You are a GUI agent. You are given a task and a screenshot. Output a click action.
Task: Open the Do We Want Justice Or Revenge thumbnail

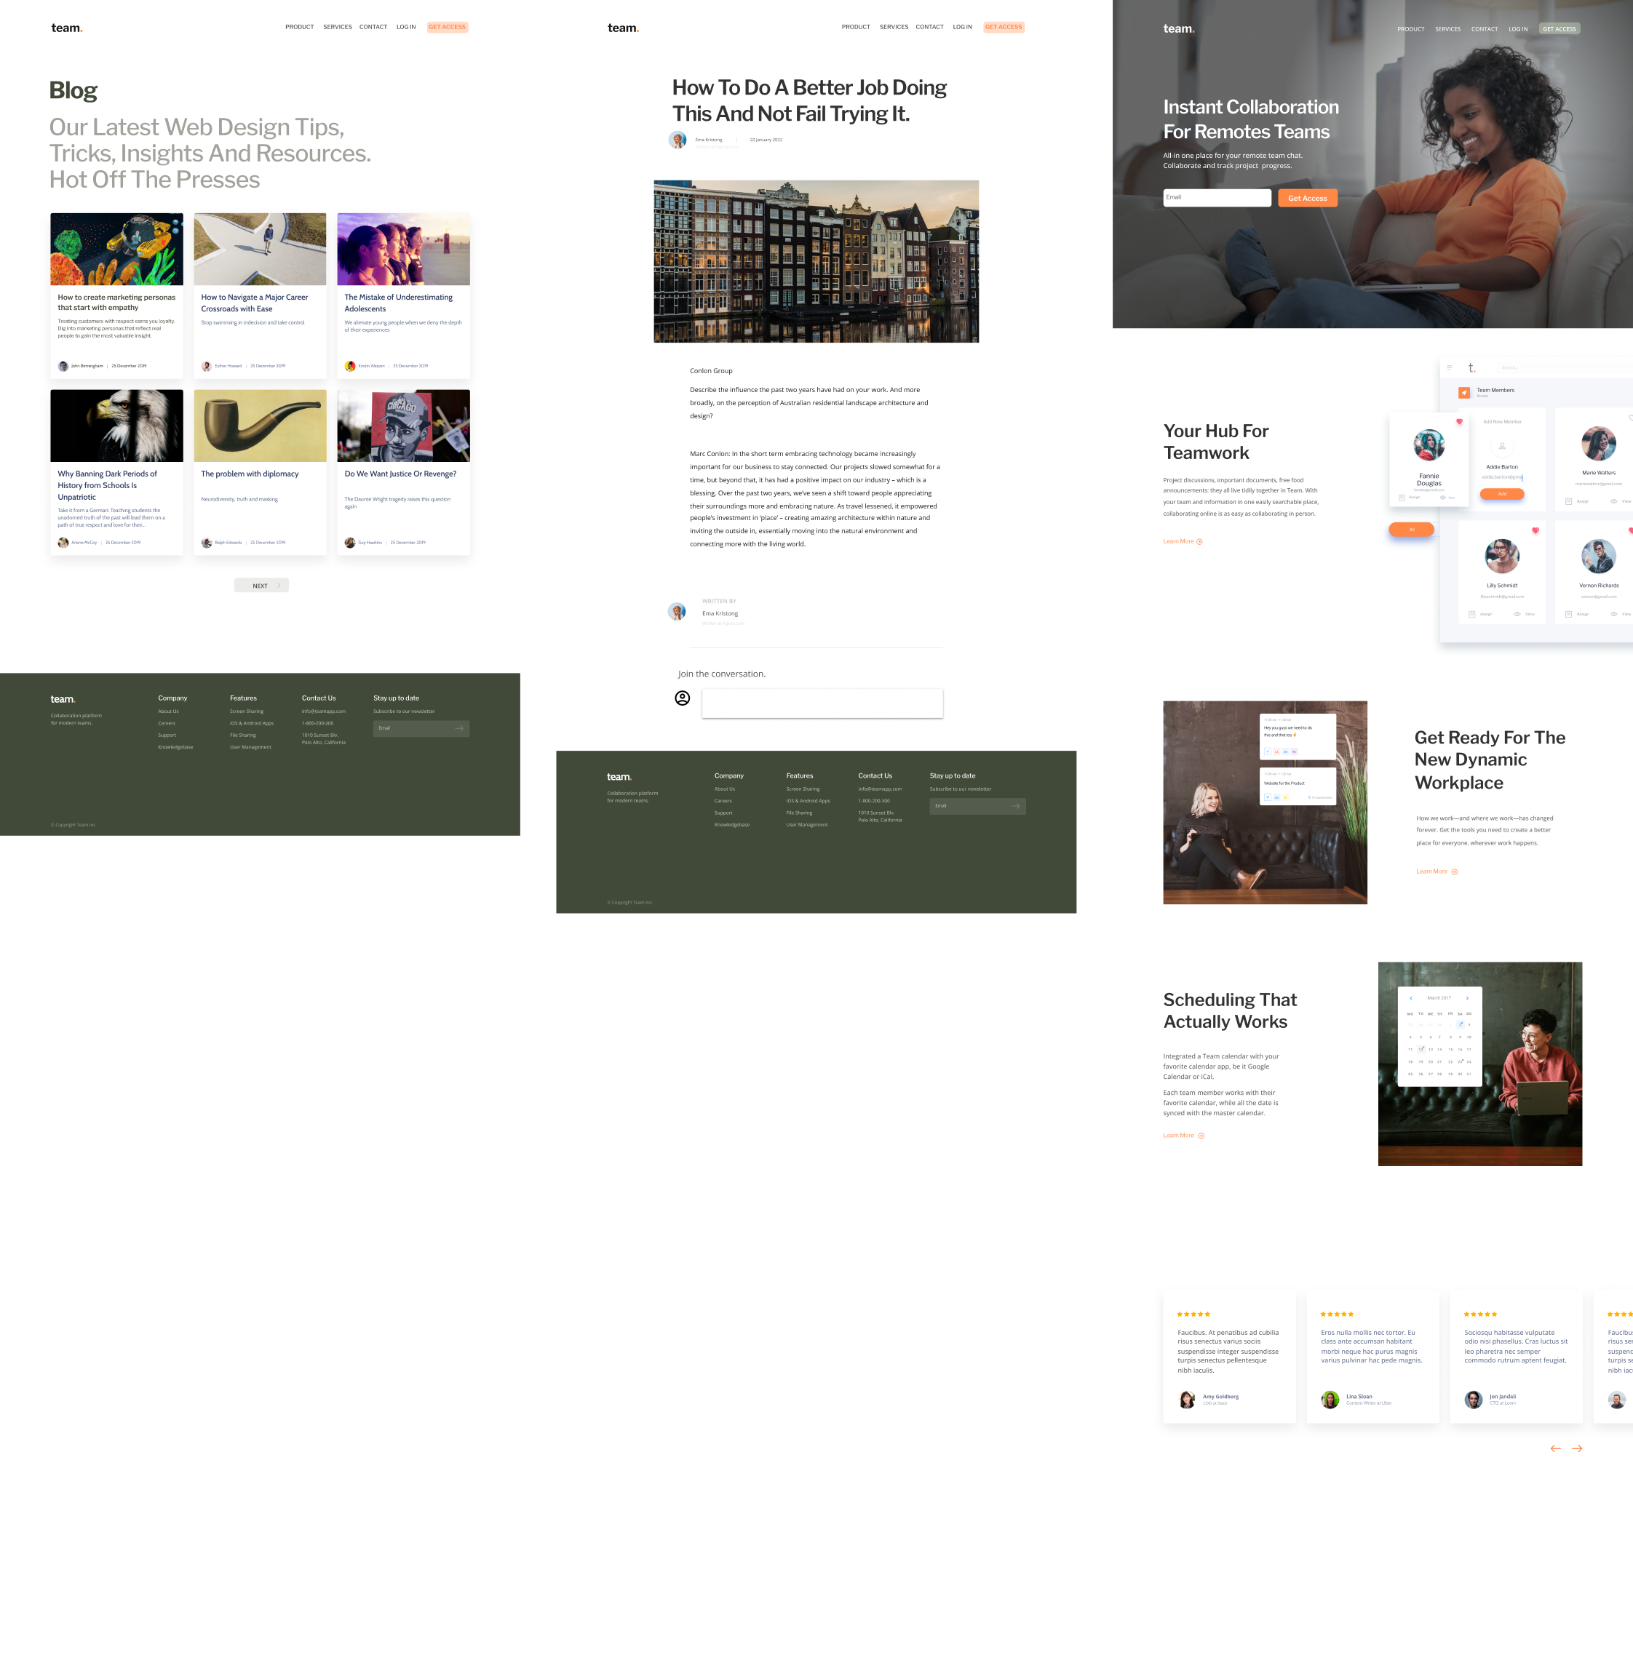403,426
